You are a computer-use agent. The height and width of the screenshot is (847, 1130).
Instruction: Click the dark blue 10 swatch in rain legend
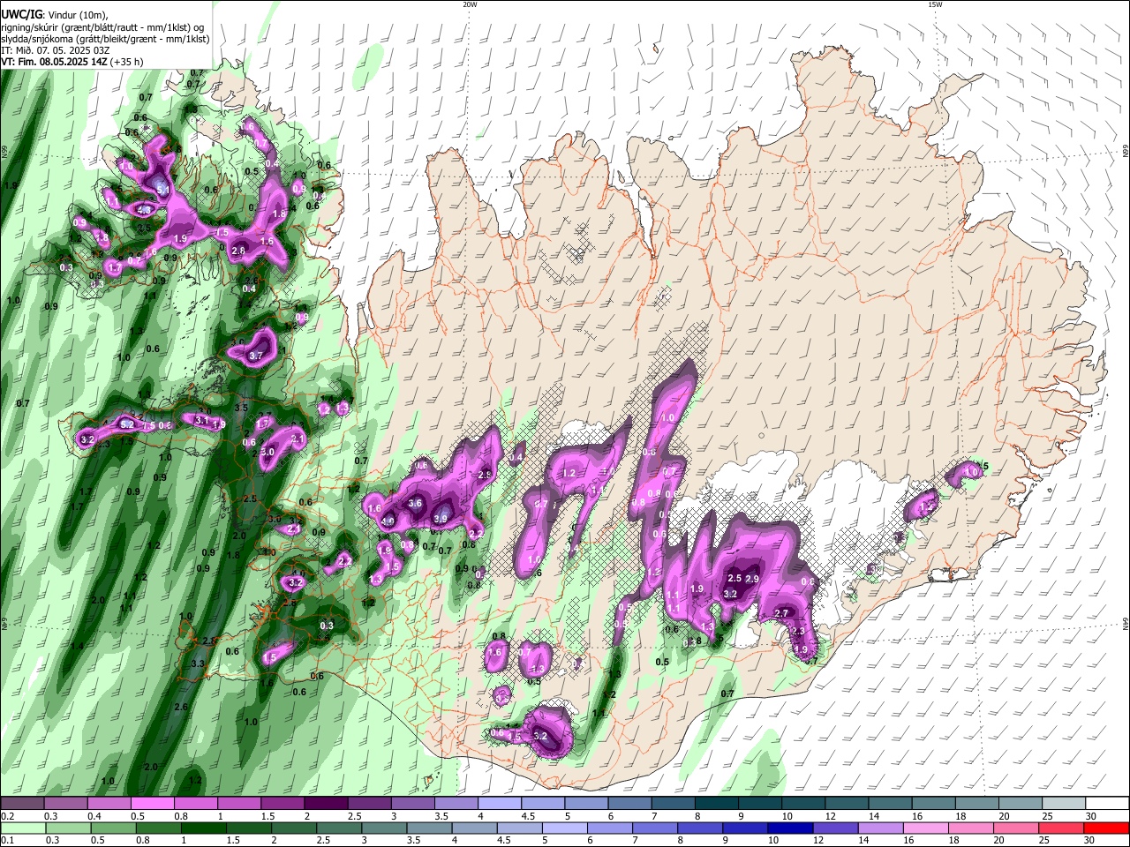coord(790,828)
